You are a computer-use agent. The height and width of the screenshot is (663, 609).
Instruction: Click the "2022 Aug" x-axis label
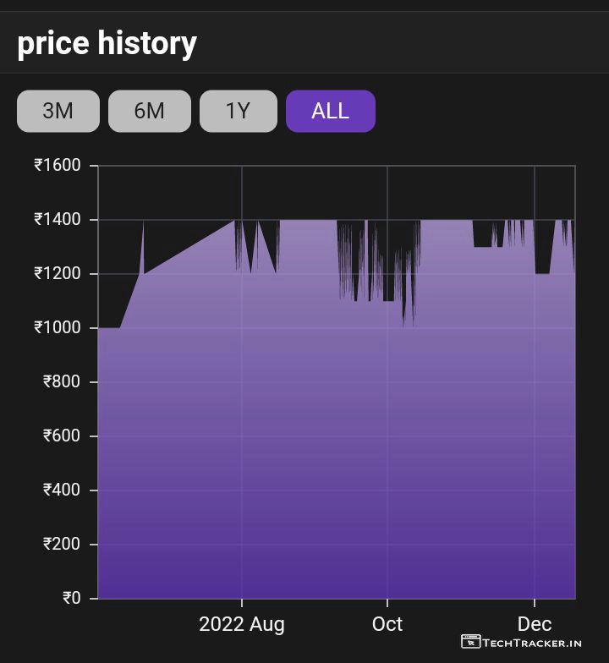click(242, 624)
